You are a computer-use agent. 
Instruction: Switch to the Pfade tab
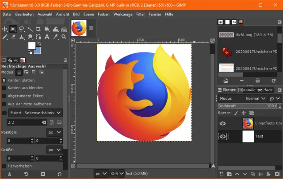[265, 90]
